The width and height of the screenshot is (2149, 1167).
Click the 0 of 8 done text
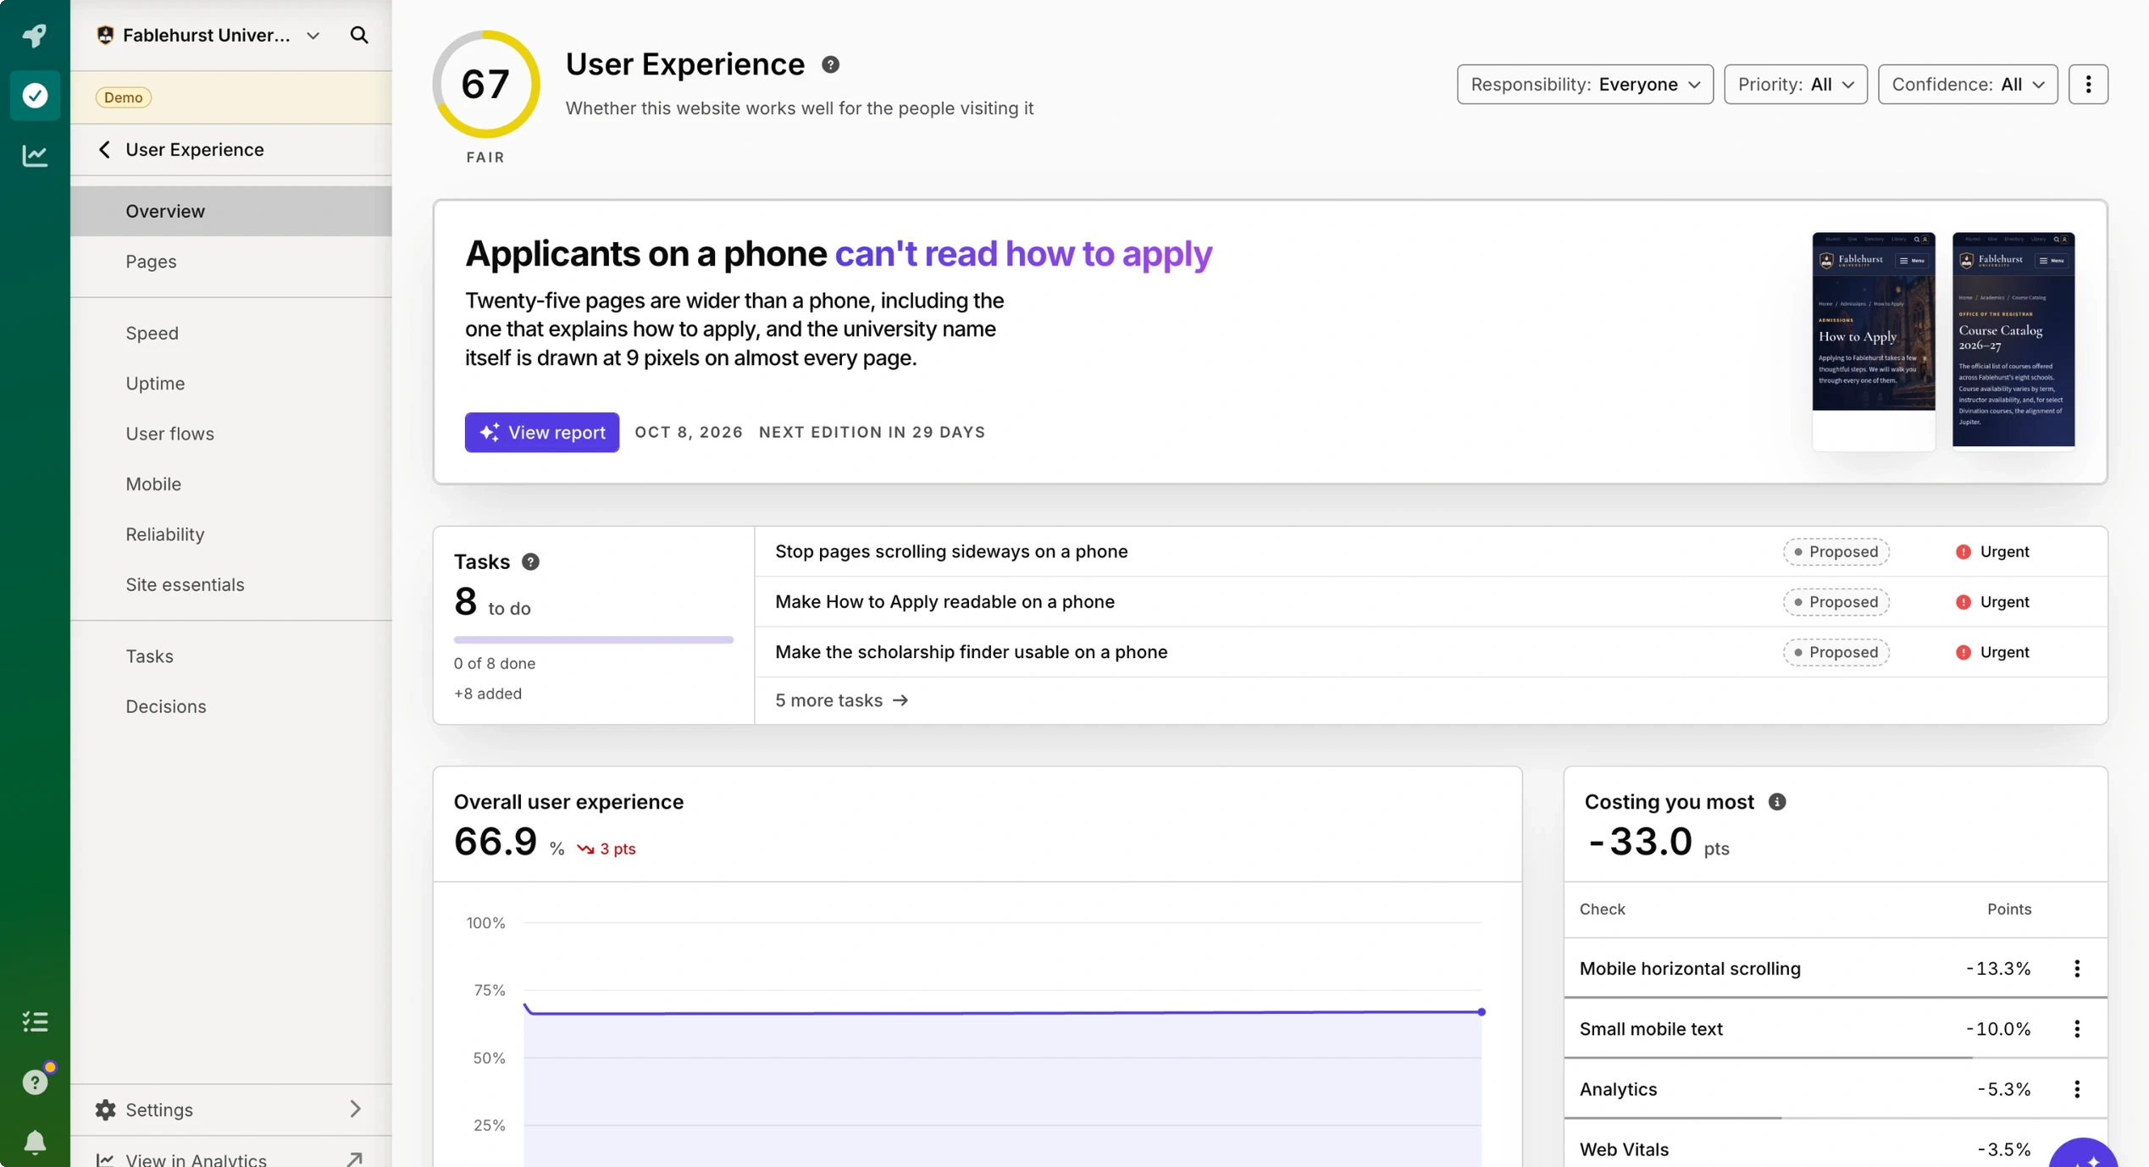(494, 663)
